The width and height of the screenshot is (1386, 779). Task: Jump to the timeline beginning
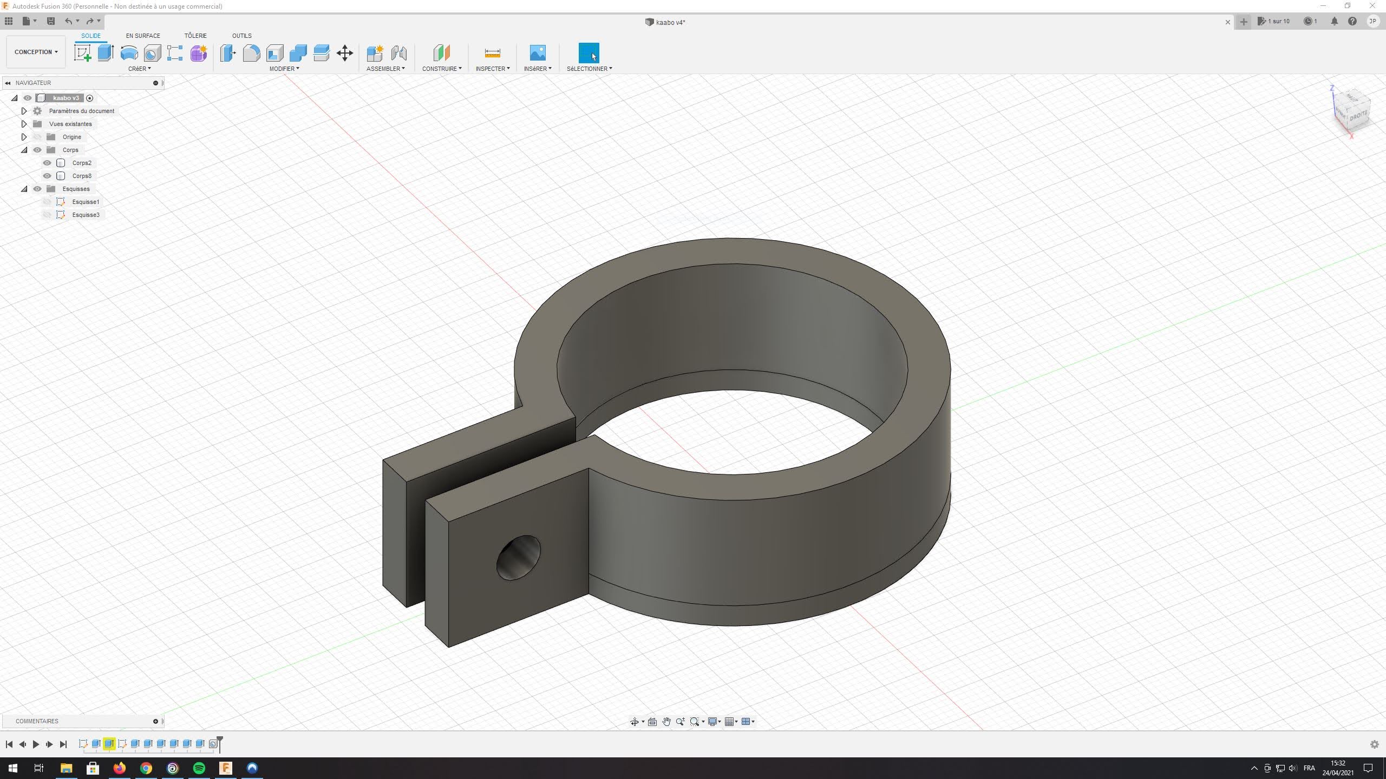click(x=9, y=744)
